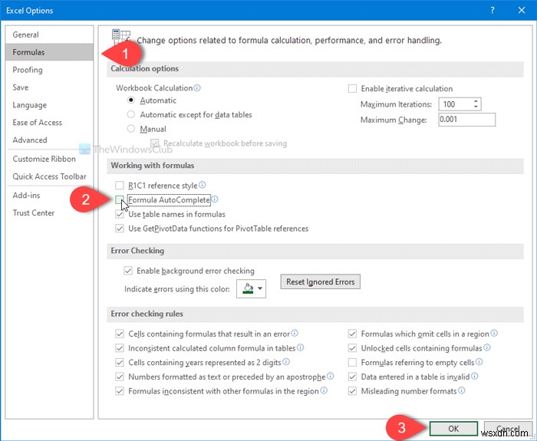Viewport: 537px width, 441px height.
Task: Info icon for Formulas referring to empty cells
Action: (479, 362)
